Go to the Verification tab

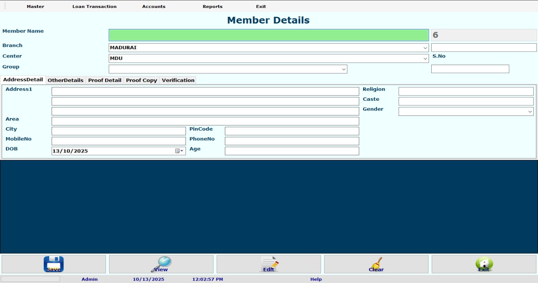click(178, 80)
